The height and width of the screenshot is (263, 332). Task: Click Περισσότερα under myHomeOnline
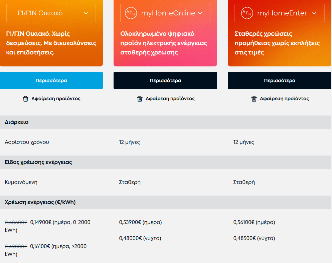165,80
